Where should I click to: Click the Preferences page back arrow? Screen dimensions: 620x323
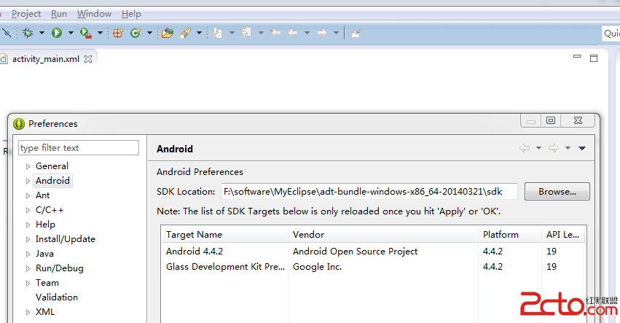(525, 148)
